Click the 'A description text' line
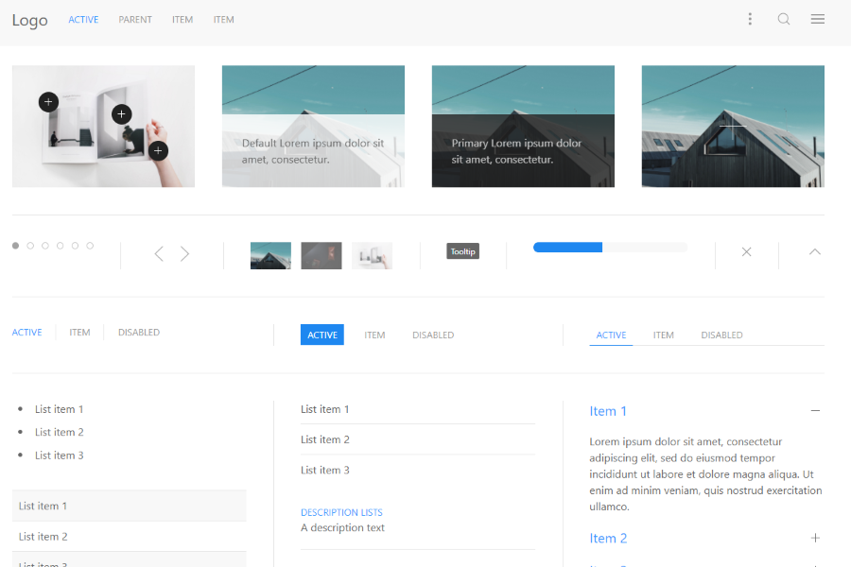 [x=342, y=527]
